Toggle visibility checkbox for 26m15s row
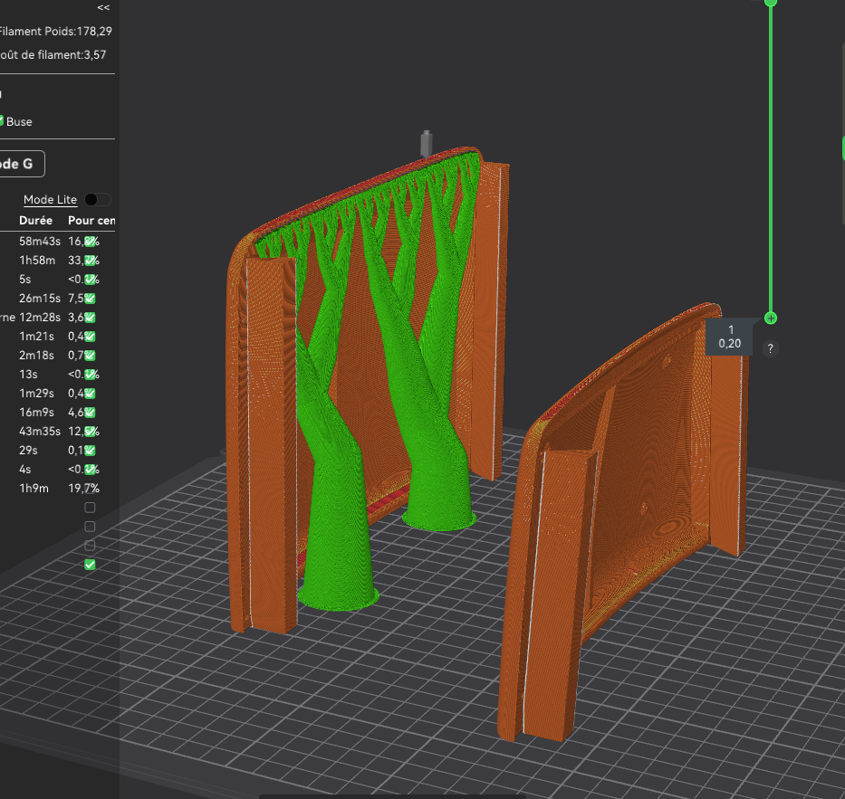This screenshot has height=799, width=845. (x=91, y=299)
